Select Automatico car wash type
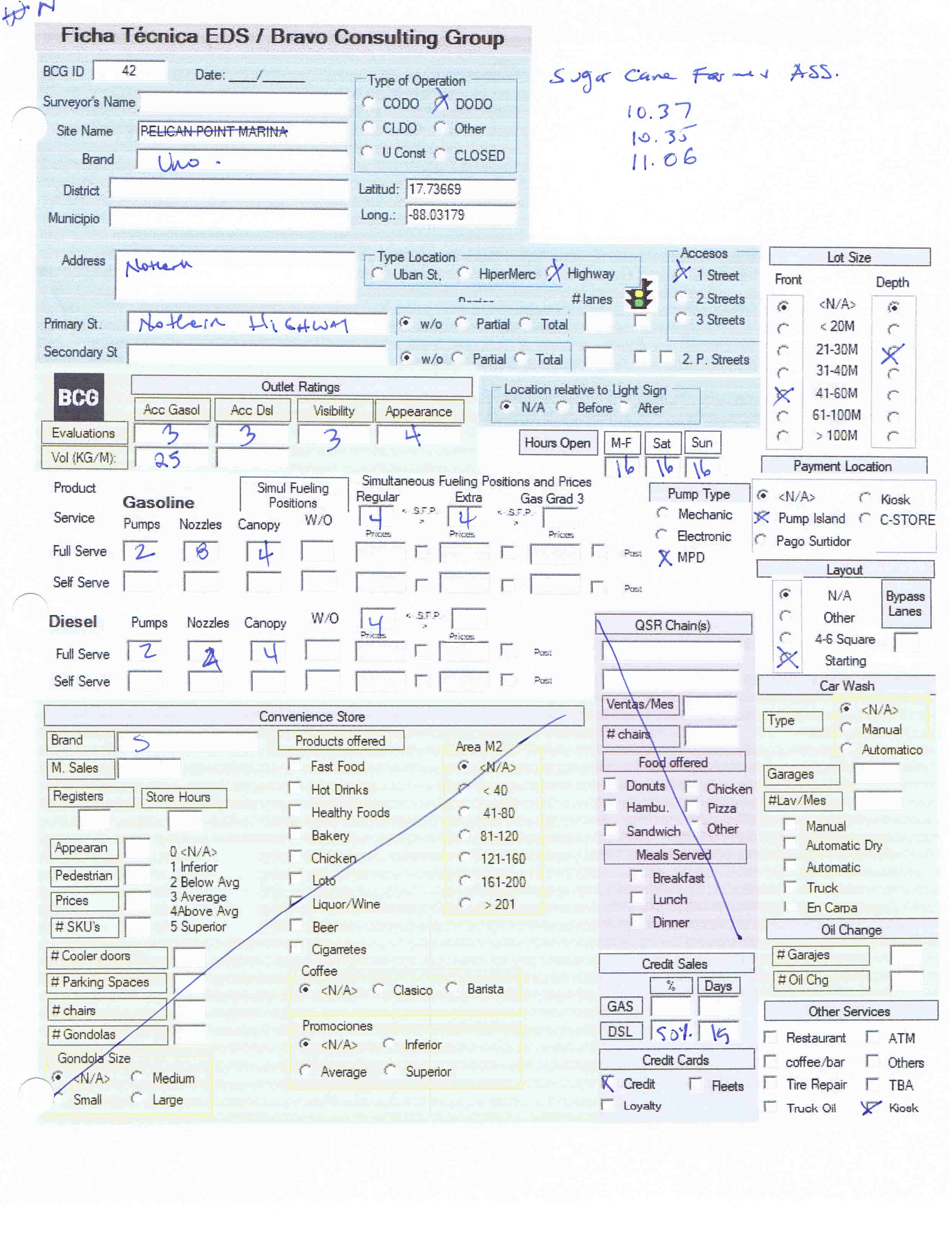949x1237 pixels. 846,748
